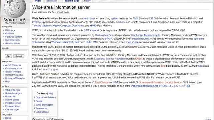Open Permanent link in toolbox
Image resolution: width=214 pixels, height=120 pixels.
tap(12, 106)
